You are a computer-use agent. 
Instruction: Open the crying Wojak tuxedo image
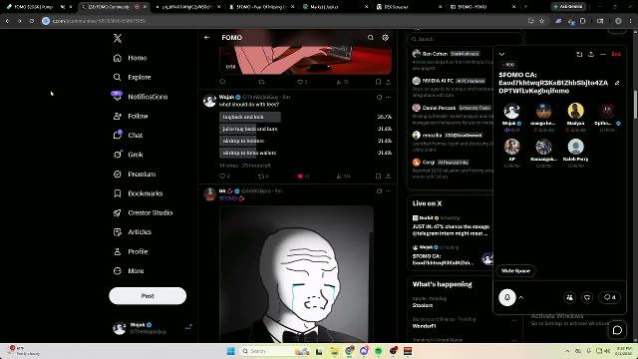(x=297, y=273)
